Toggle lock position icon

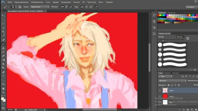[175, 85]
